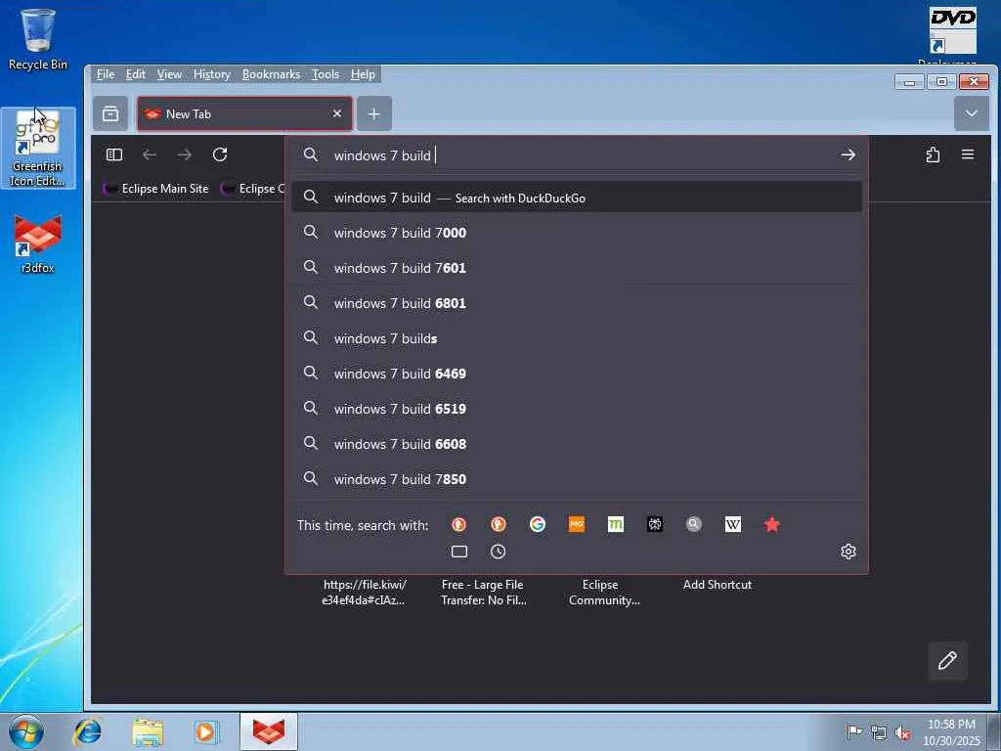Search with black spider-logo engine icon

click(654, 524)
